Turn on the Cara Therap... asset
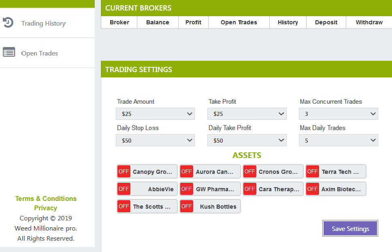392x252 pixels. [x=250, y=189]
